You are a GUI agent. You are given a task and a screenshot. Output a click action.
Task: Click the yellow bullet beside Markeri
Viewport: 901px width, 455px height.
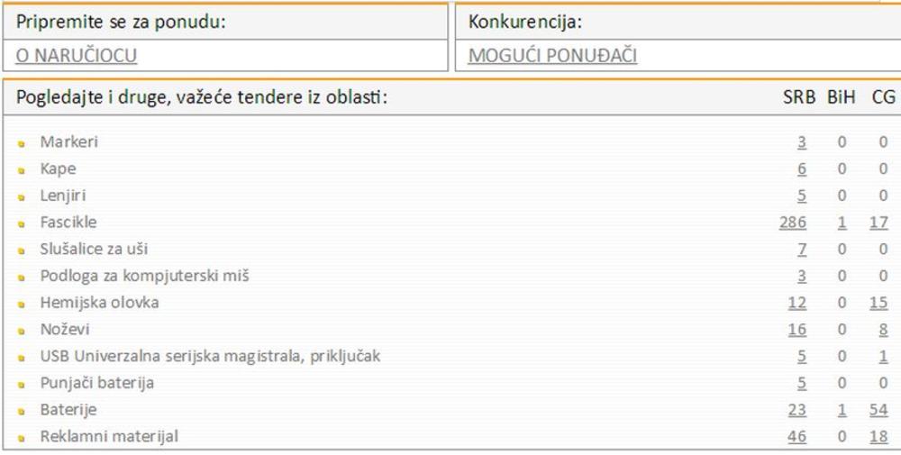tap(21, 143)
